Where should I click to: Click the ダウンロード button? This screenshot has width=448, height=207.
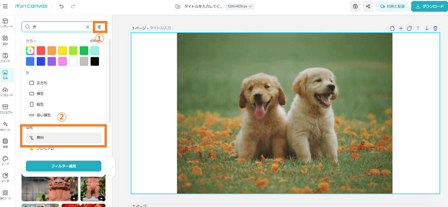click(x=427, y=7)
